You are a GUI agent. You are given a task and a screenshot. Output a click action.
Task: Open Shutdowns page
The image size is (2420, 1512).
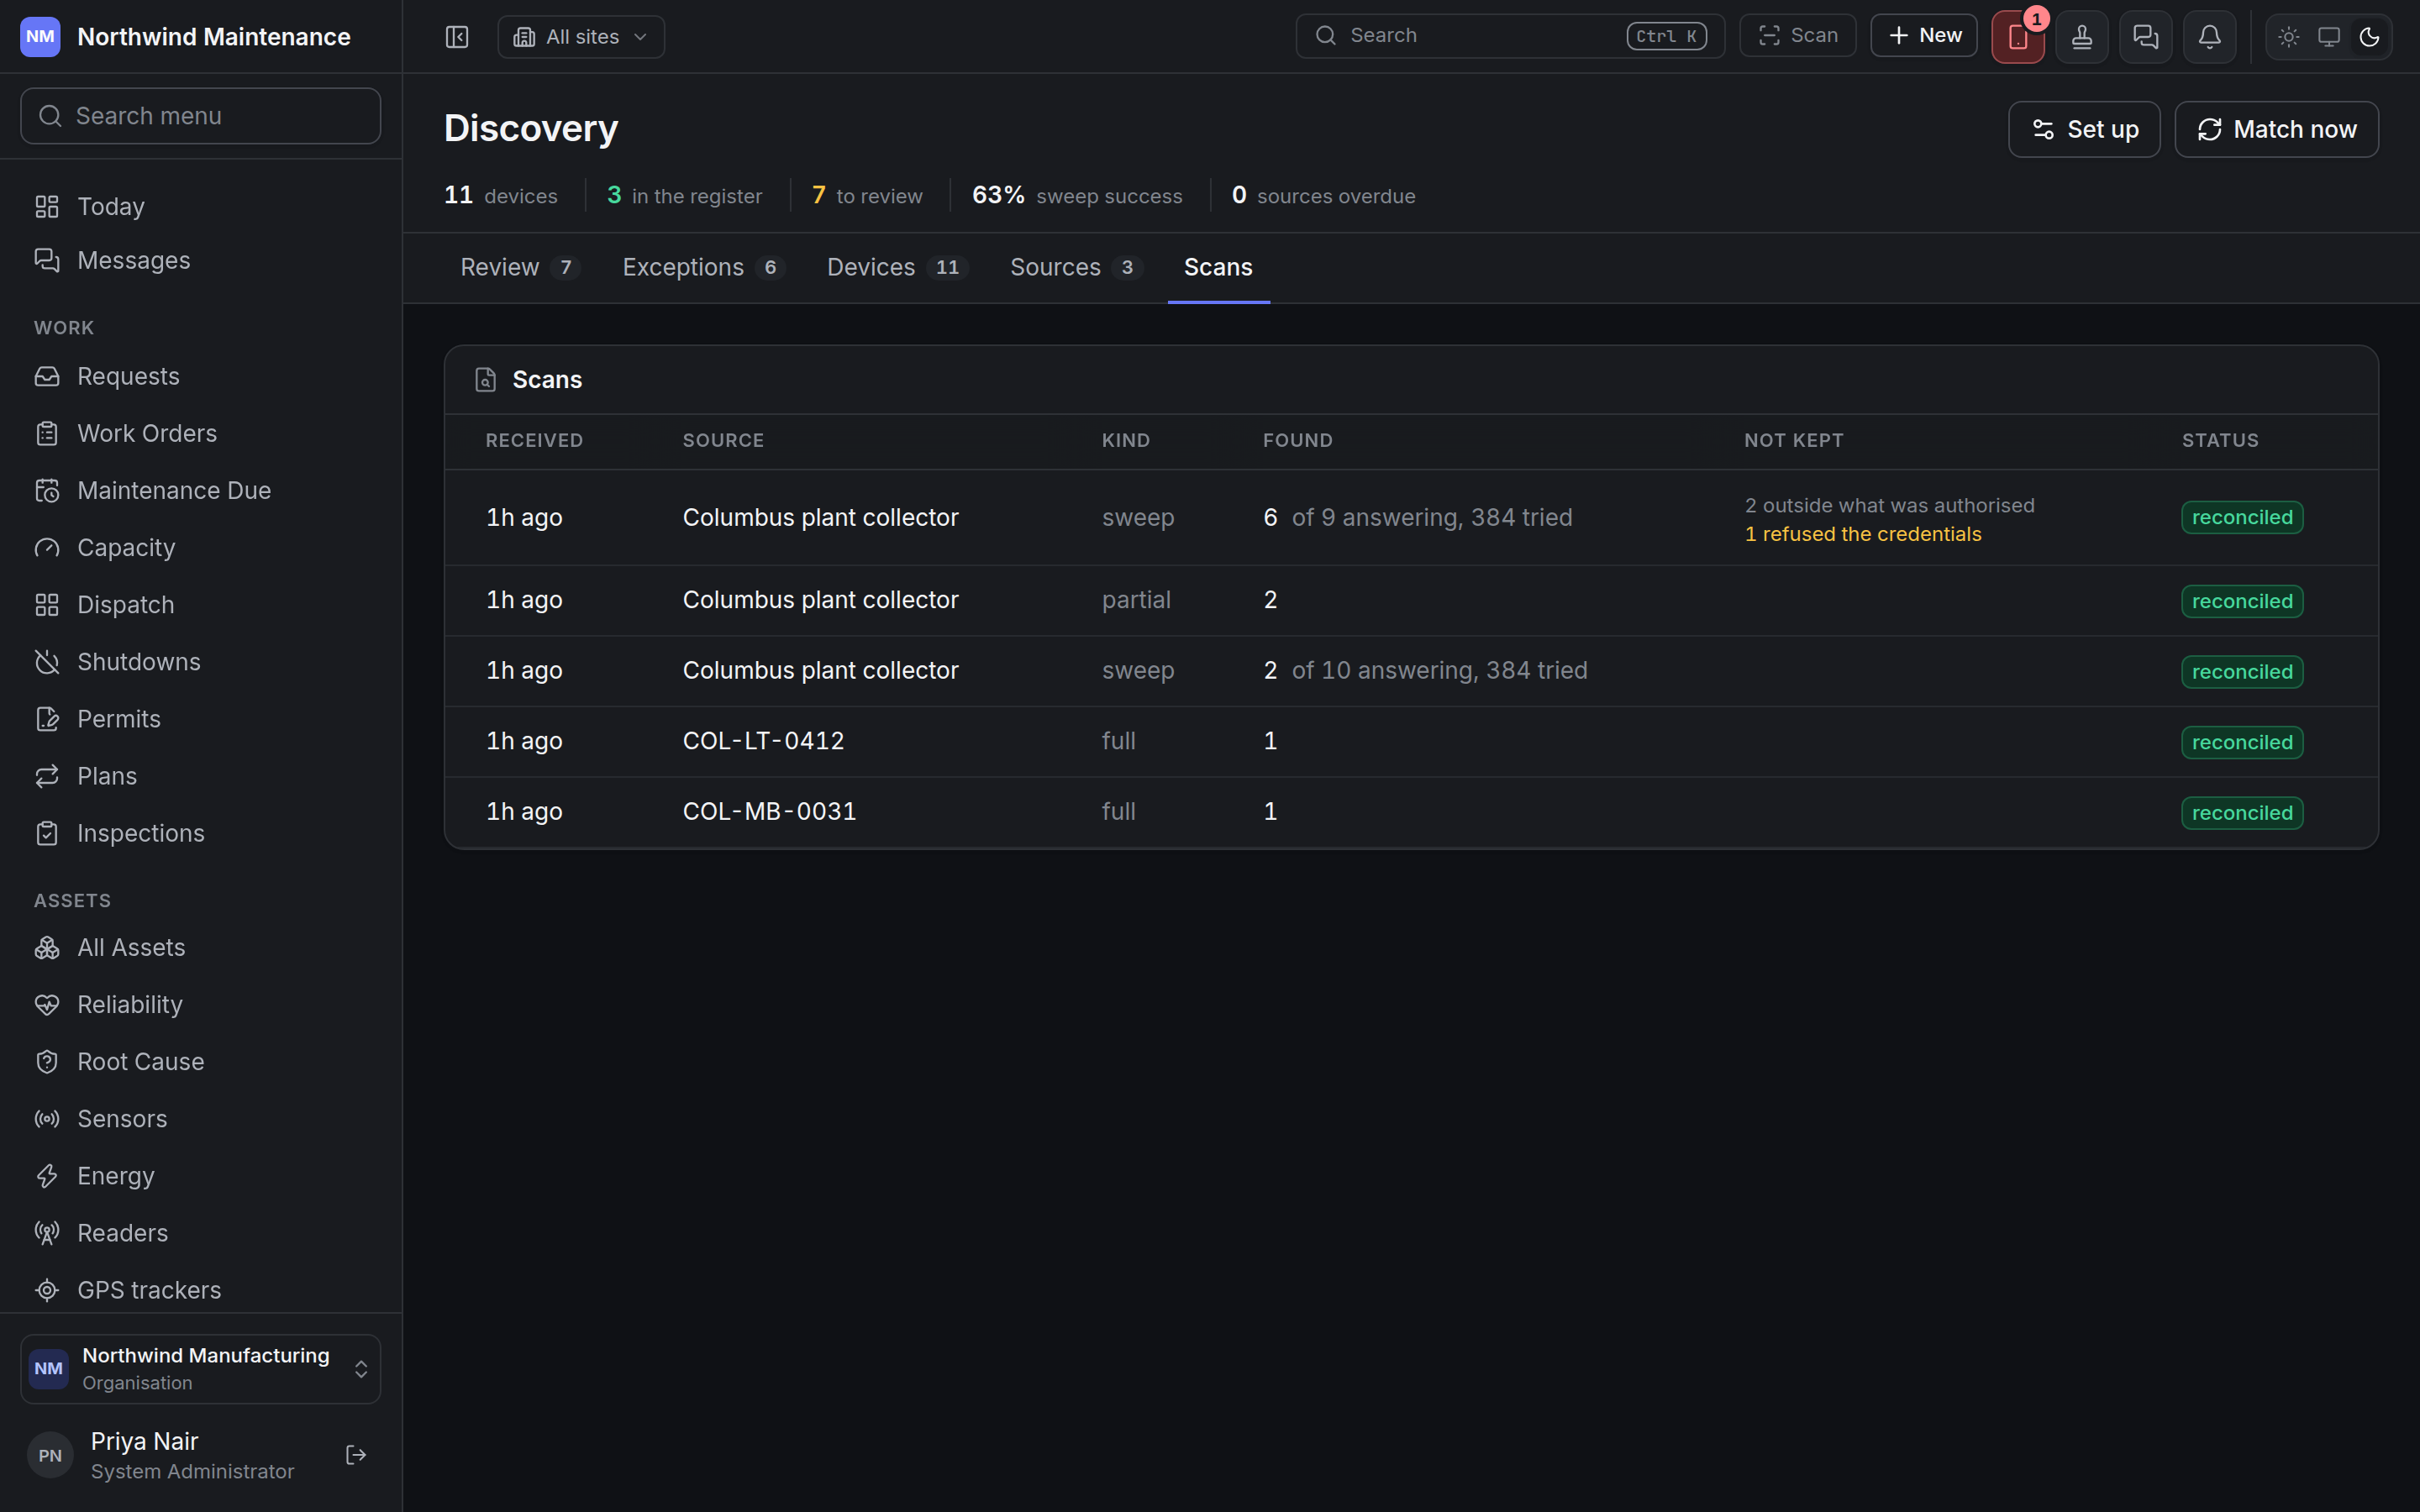pyautogui.click(x=201, y=661)
